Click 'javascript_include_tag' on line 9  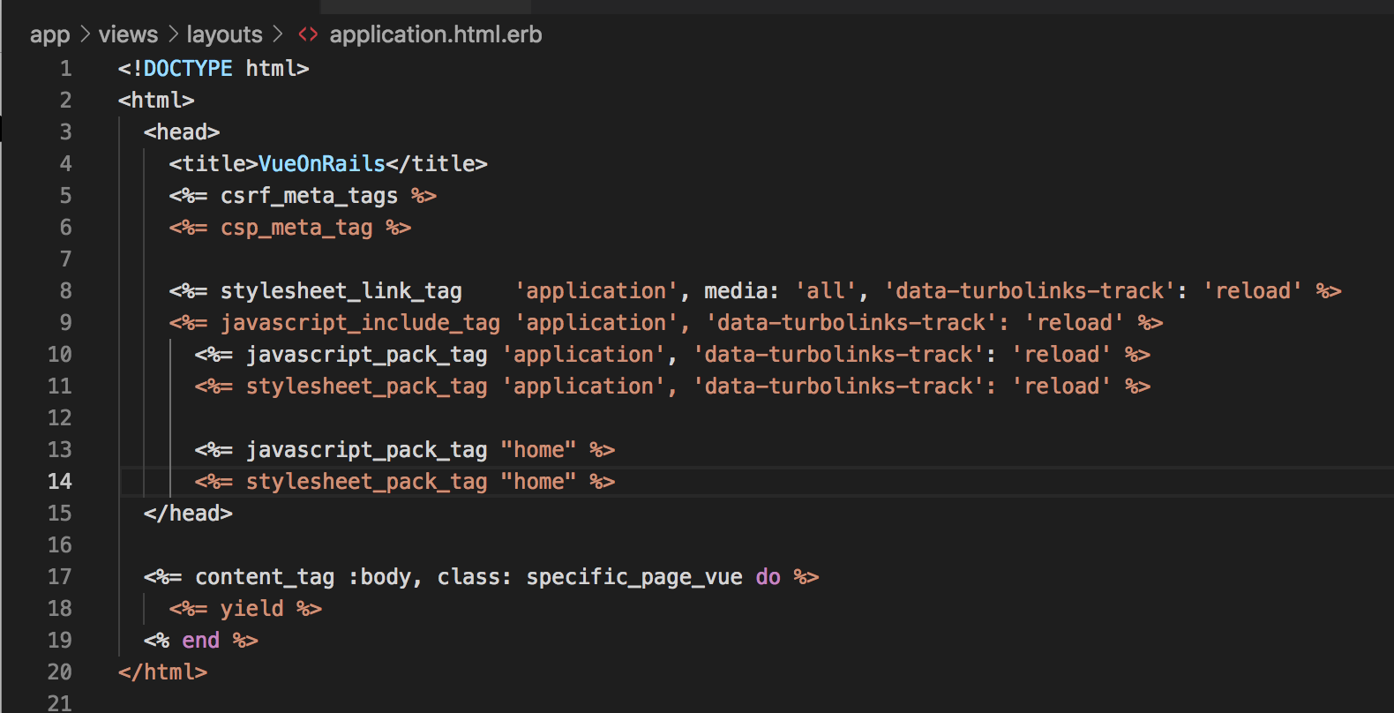click(360, 323)
